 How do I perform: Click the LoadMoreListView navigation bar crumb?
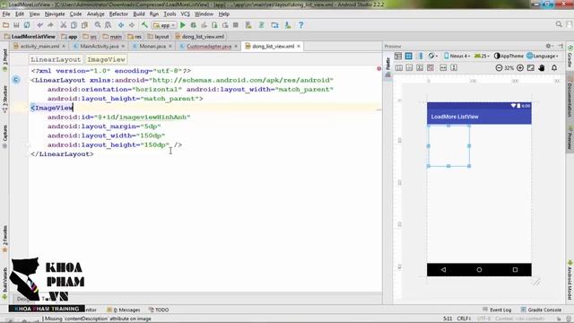click(x=30, y=37)
